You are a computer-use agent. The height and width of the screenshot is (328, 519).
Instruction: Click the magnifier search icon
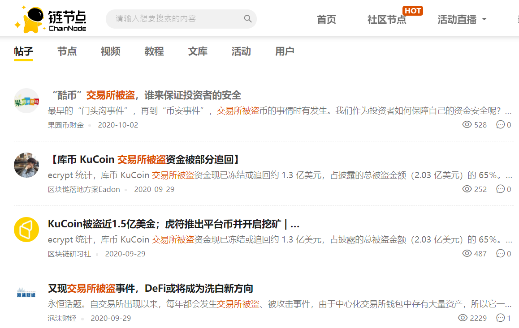point(248,19)
